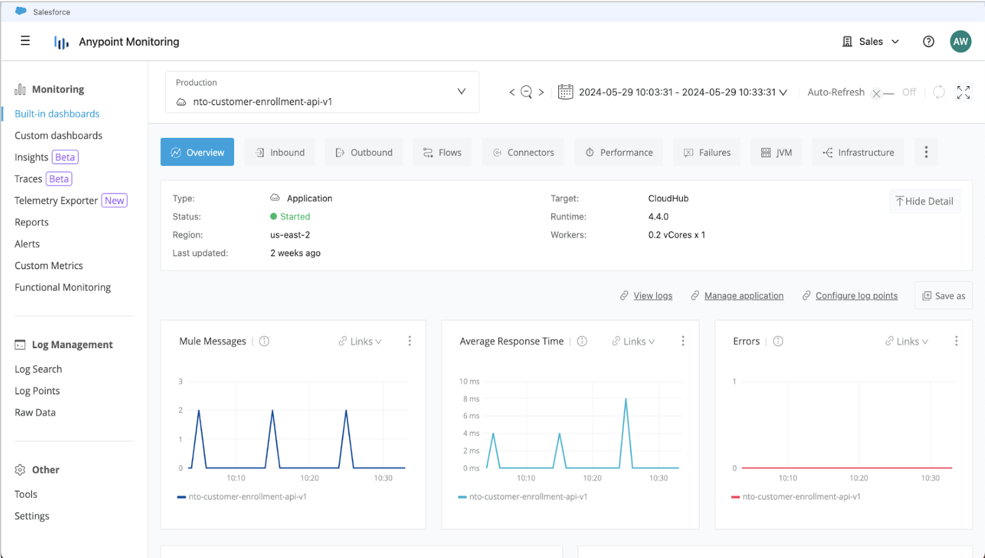The height and width of the screenshot is (558, 985).
Task: Open the calendar date picker icon
Action: (565, 92)
